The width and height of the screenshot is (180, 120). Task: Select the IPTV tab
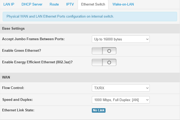(x=70, y=4)
